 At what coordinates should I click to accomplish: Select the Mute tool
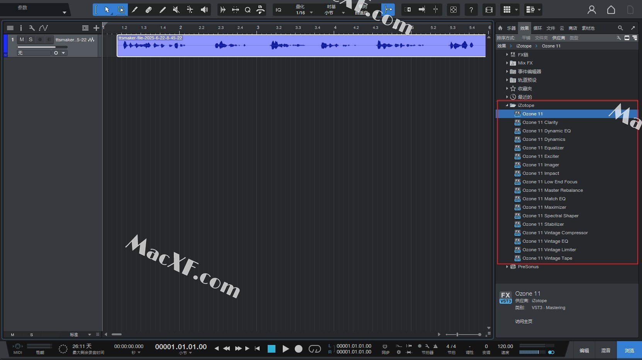176,10
